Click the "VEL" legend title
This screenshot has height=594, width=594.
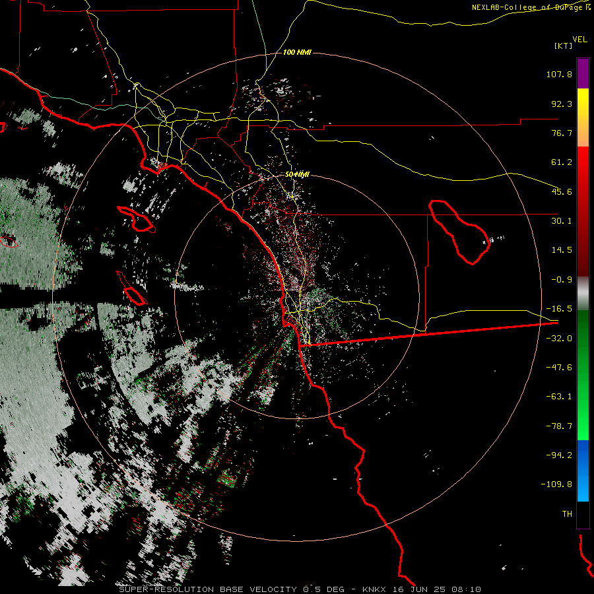tap(579, 40)
